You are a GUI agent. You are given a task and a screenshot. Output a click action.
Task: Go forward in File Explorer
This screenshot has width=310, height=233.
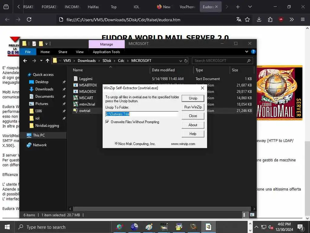click(x=34, y=61)
